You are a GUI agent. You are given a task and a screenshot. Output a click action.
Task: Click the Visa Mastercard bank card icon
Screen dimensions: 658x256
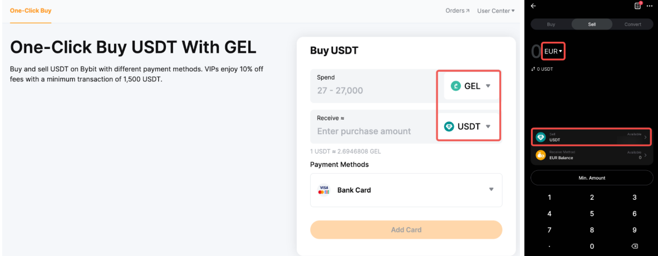tap(323, 190)
